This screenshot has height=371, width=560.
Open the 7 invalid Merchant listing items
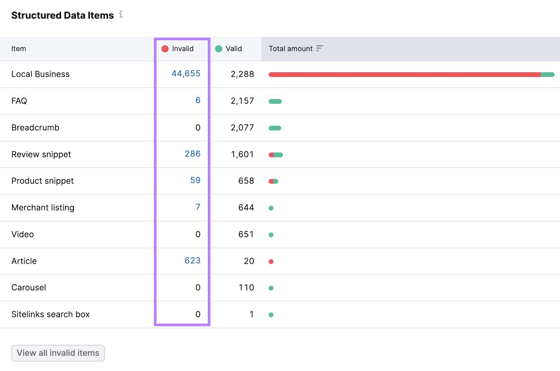[198, 207]
